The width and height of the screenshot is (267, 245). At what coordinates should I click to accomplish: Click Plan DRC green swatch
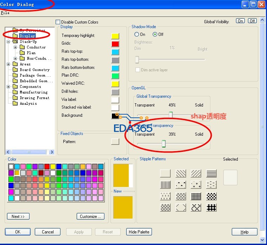tap(115, 76)
